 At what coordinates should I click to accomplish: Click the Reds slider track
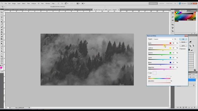click(162, 45)
